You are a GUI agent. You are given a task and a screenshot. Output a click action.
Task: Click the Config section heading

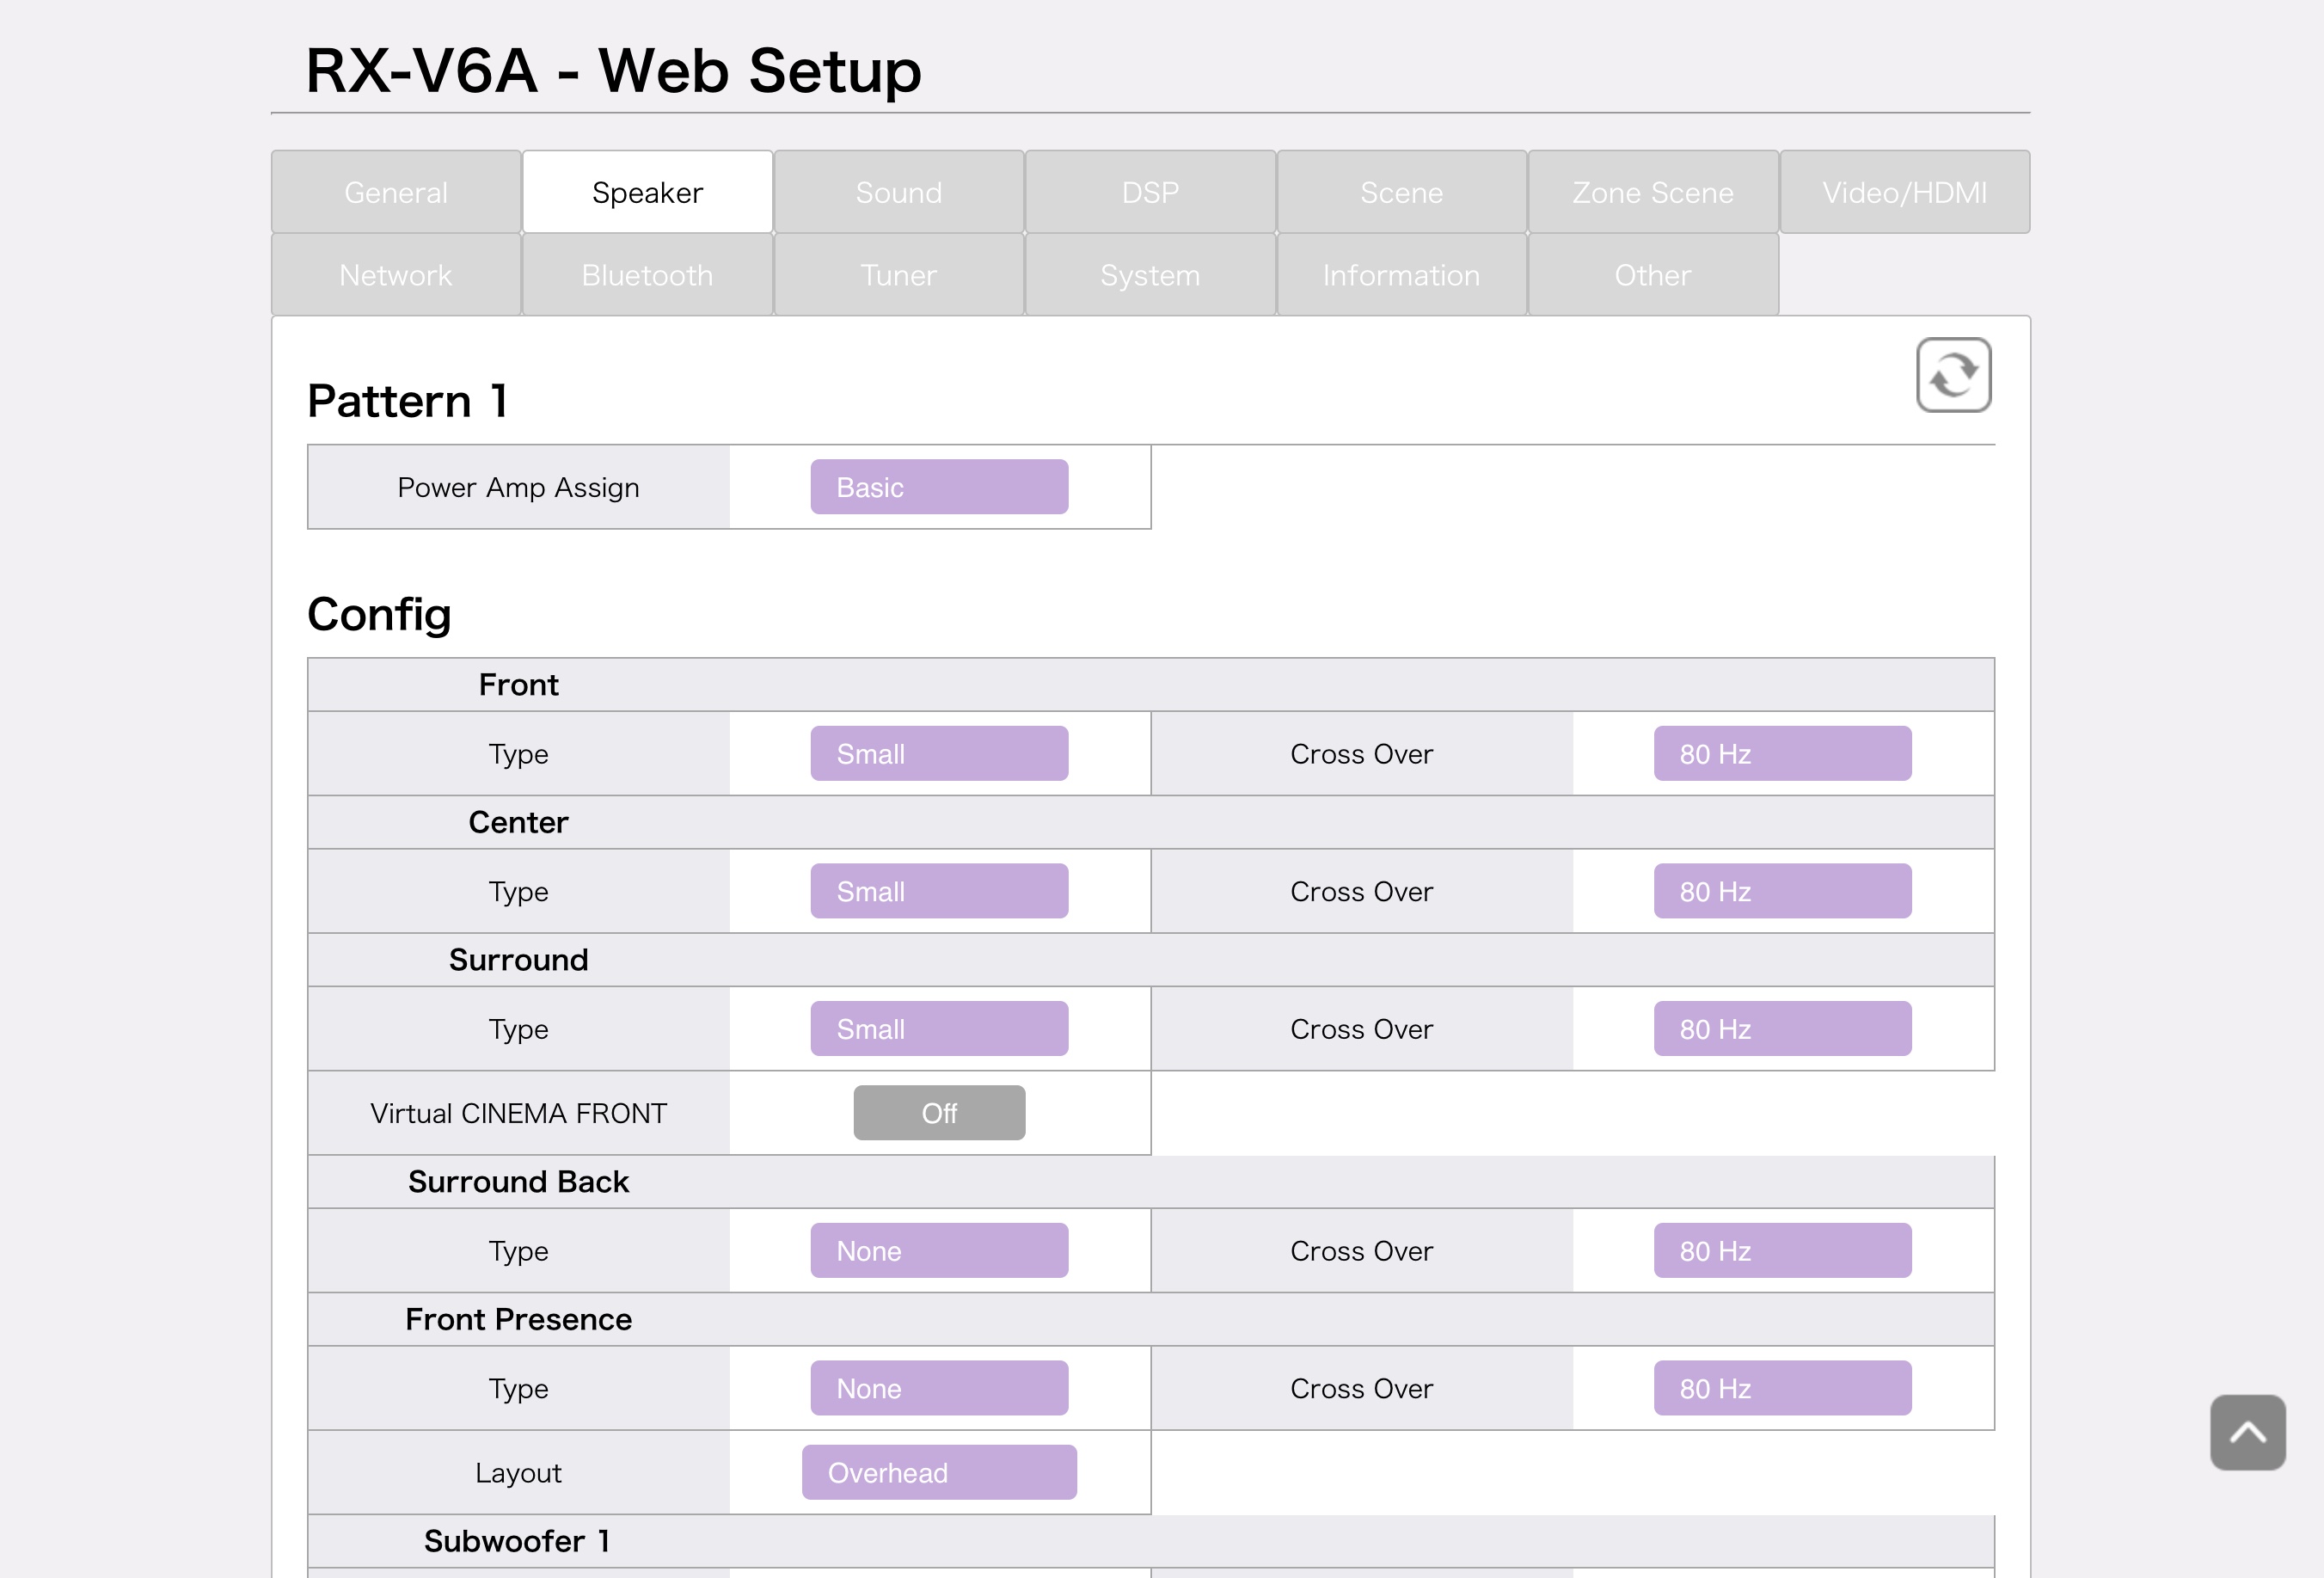(x=379, y=614)
